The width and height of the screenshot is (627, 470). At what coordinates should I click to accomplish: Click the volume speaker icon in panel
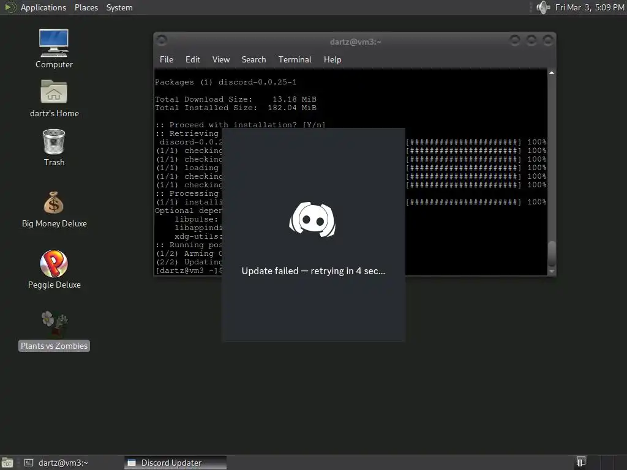543,7
